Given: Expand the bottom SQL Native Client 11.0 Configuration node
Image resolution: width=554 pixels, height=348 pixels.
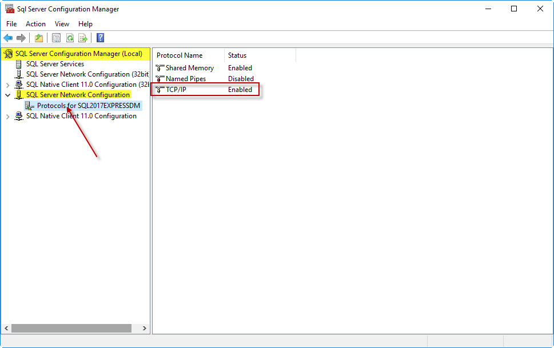Looking at the screenshot, I should click(x=7, y=116).
